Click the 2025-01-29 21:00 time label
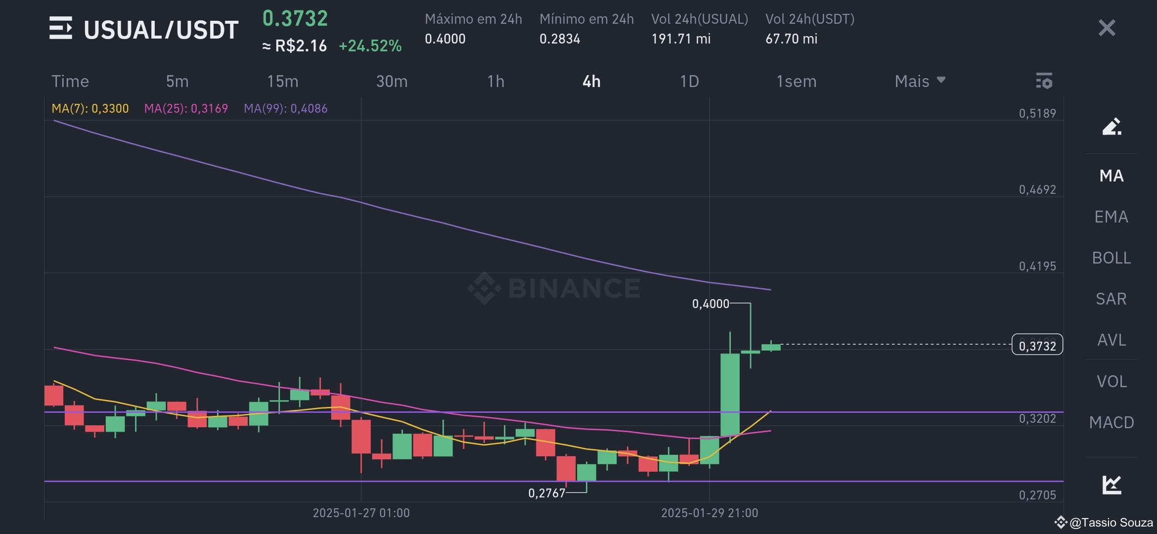Screen dimensions: 1157x534 pos(710,513)
